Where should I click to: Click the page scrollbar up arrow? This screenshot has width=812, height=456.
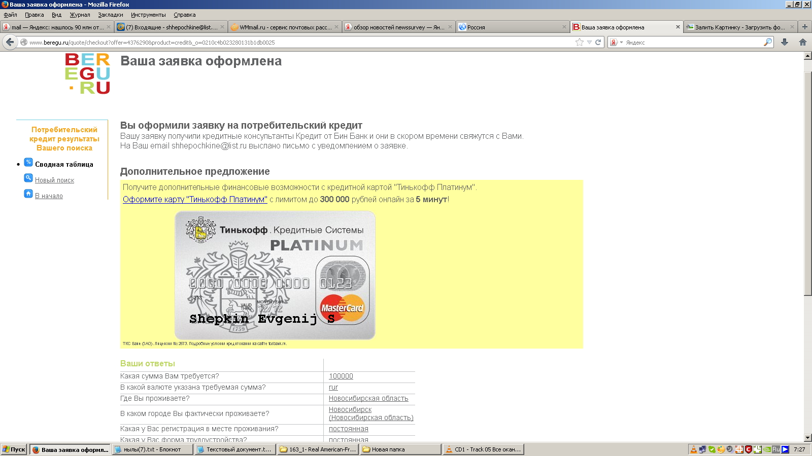[808, 56]
